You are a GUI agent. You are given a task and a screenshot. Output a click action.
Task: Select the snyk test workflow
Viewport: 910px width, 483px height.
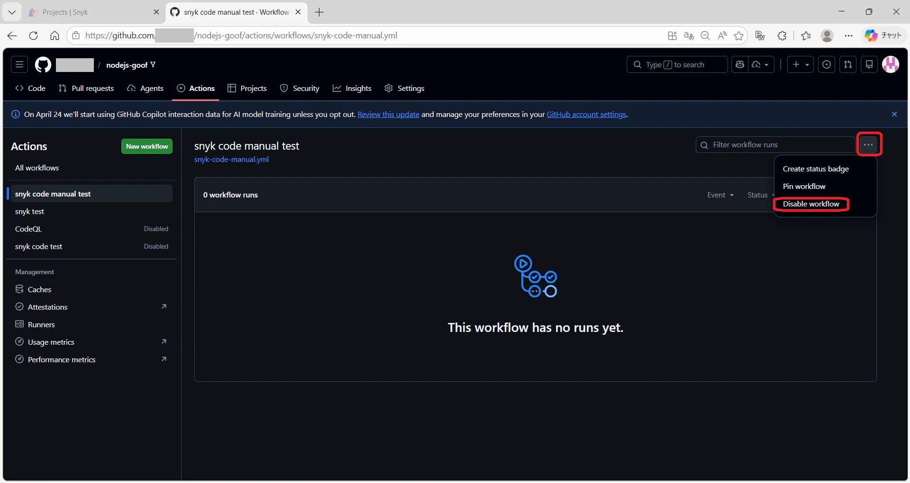[91, 211]
